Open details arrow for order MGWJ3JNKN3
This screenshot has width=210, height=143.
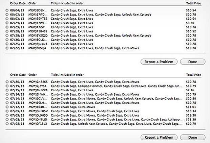(7, 44)
